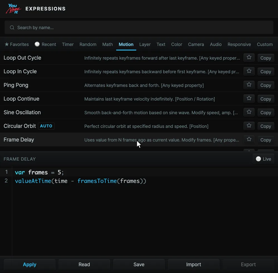The image size is (278, 273).
Task: Mark Circular Orbit as favorite
Action: (x=249, y=126)
